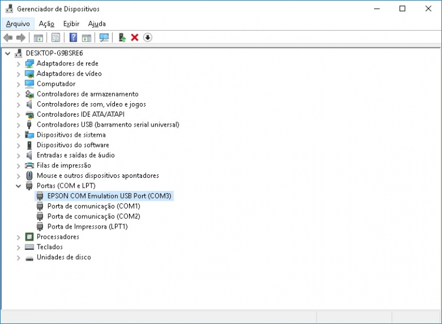Expand Dispositivos do software category
This screenshot has width=442, height=324.
click(19, 146)
